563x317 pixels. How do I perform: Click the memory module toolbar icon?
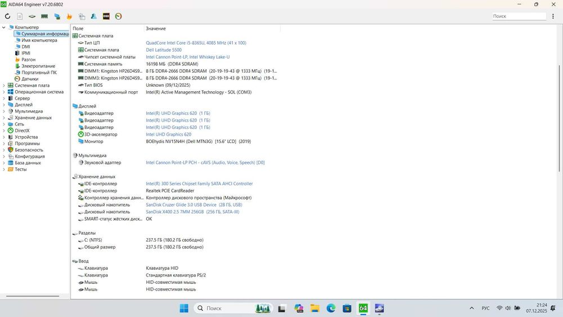[x=44, y=16]
